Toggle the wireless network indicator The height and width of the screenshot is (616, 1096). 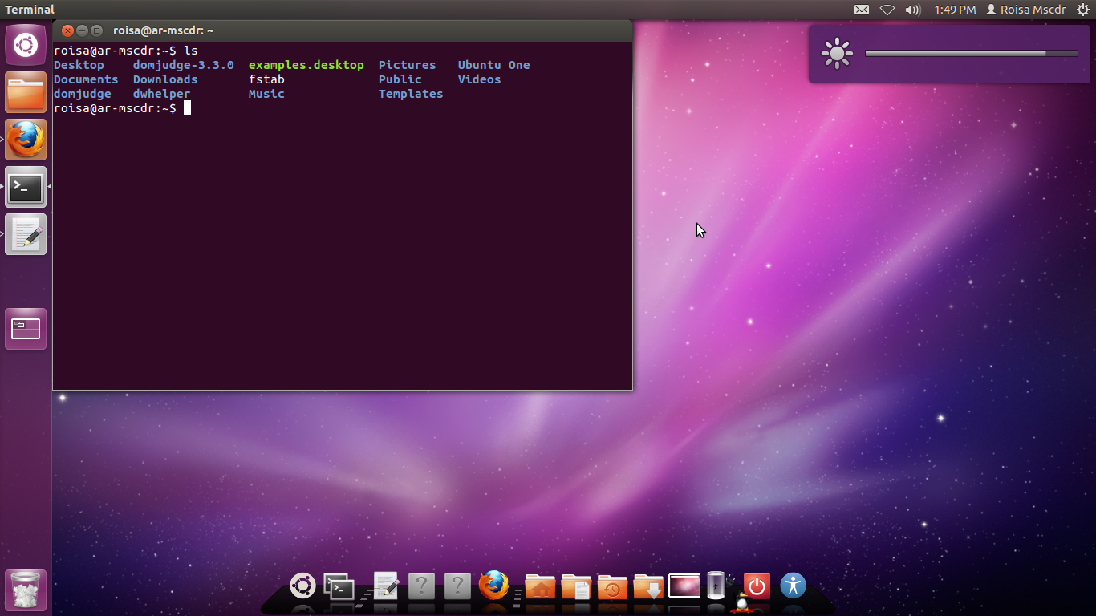[888, 10]
